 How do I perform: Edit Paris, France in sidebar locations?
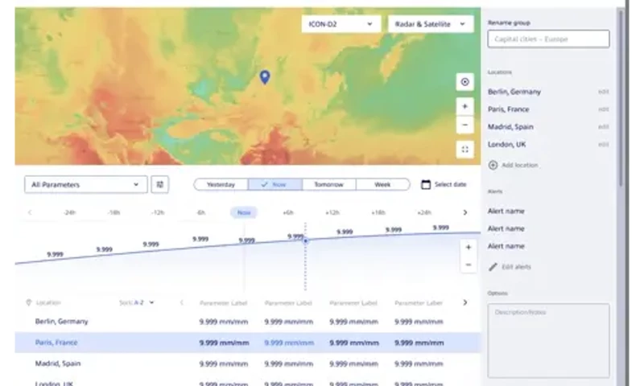pyautogui.click(x=603, y=109)
